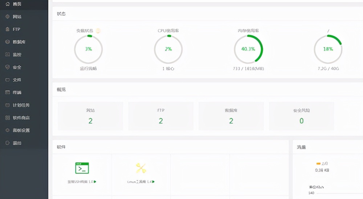363x199 pixels.
Task: Open the yellow Linux toolbox icon
Action: click(141, 168)
